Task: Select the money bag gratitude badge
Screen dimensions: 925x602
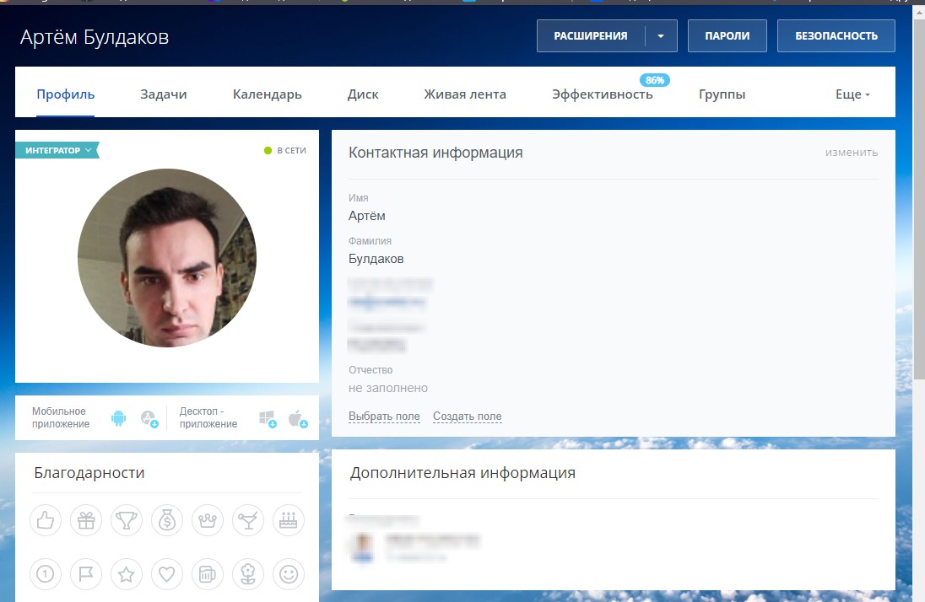Action: click(x=167, y=520)
